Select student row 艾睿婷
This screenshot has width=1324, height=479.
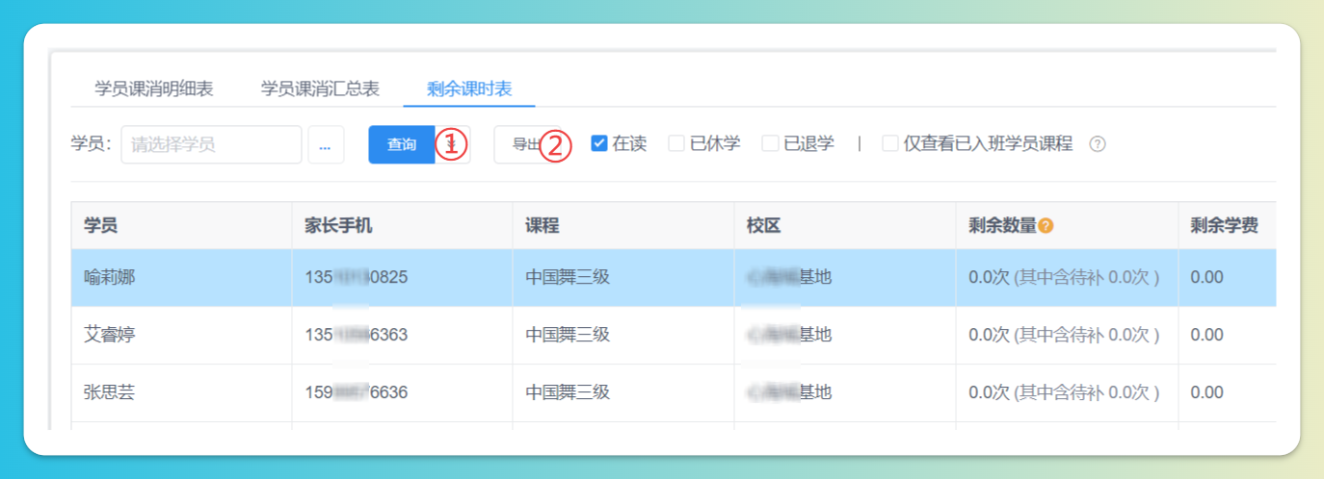(x=674, y=336)
